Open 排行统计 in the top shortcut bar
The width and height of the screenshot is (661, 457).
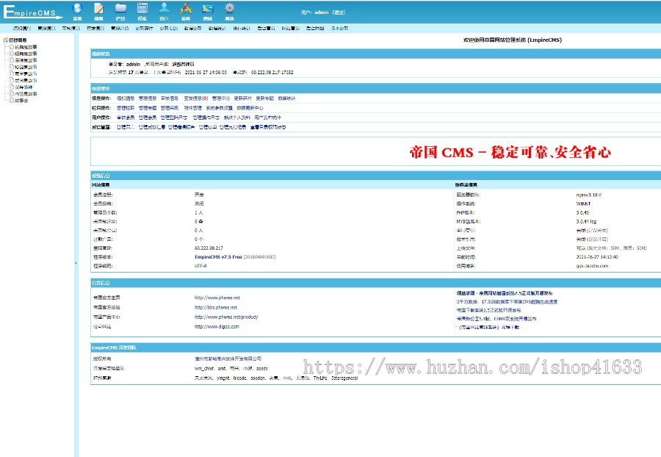pos(242,28)
